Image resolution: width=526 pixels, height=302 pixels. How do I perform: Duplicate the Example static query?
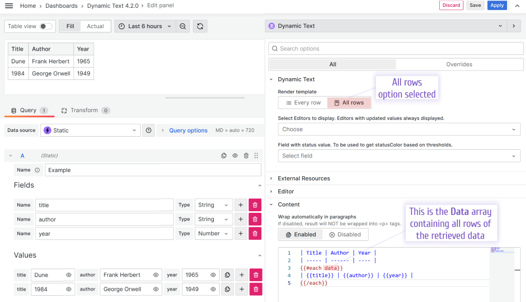224,155
